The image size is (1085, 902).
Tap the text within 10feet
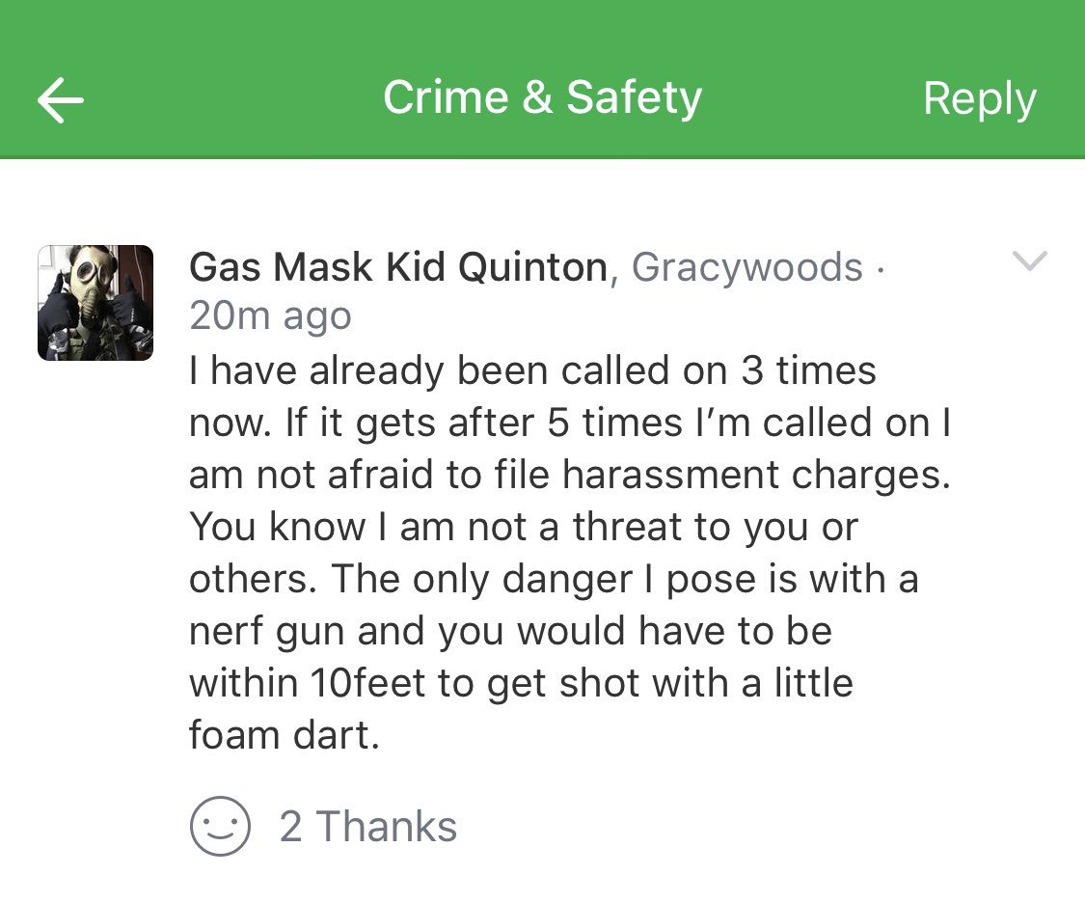point(307,683)
